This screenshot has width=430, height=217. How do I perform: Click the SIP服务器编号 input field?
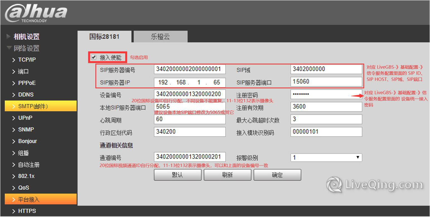coord(190,69)
